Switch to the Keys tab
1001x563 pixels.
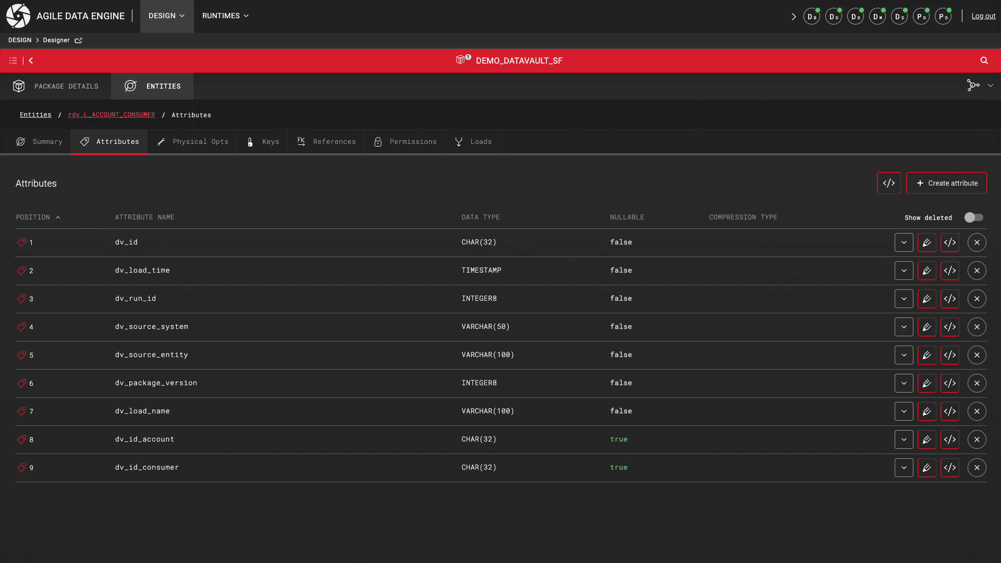click(271, 141)
